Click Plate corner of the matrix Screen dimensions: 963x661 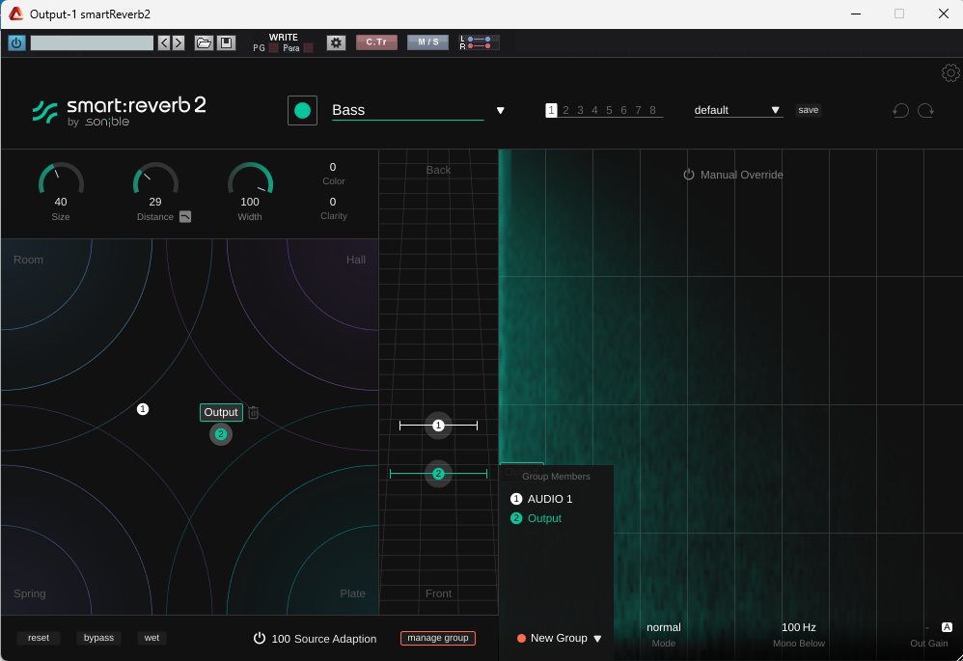pos(352,593)
